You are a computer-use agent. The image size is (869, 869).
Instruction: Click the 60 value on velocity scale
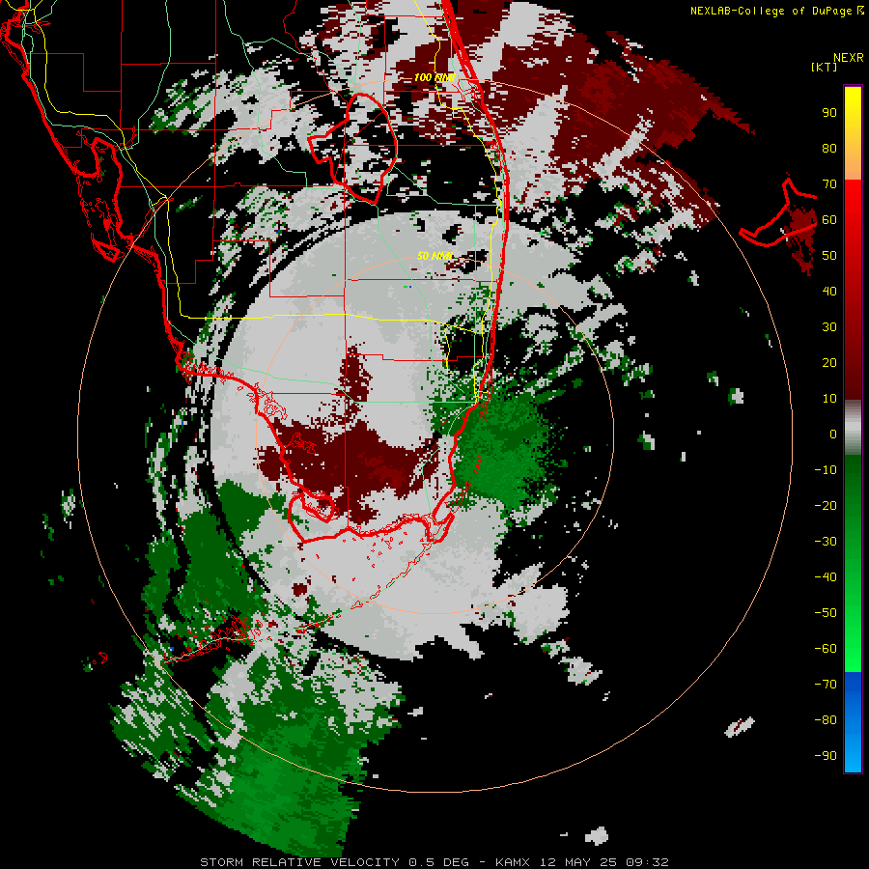click(829, 220)
